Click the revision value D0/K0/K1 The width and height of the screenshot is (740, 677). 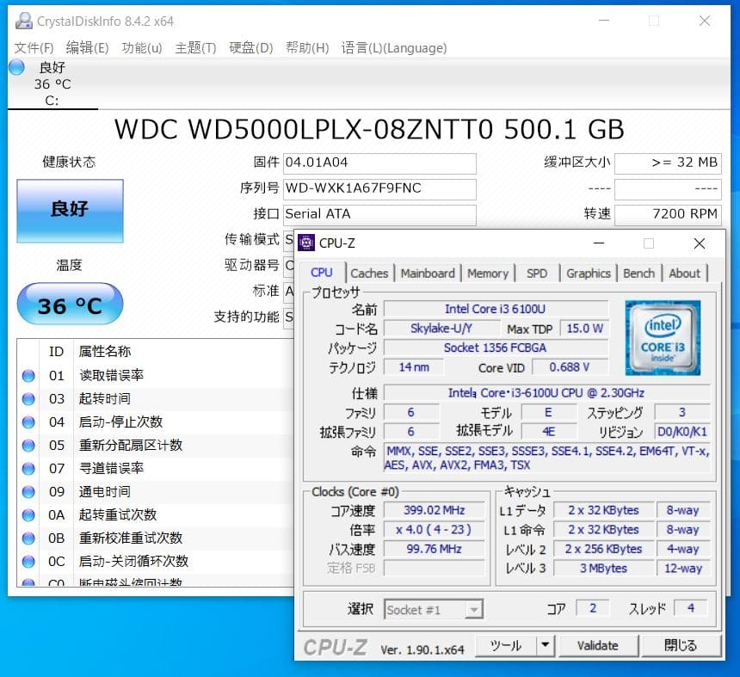point(682,432)
